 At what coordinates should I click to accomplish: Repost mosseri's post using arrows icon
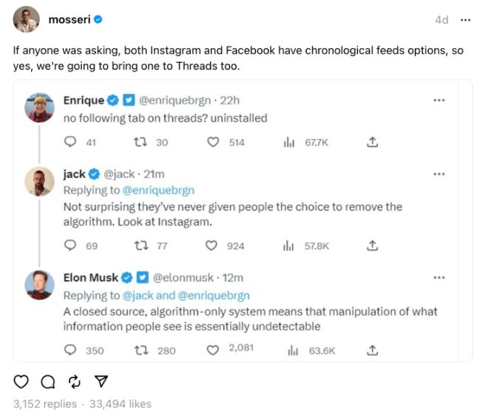point(75,381)
